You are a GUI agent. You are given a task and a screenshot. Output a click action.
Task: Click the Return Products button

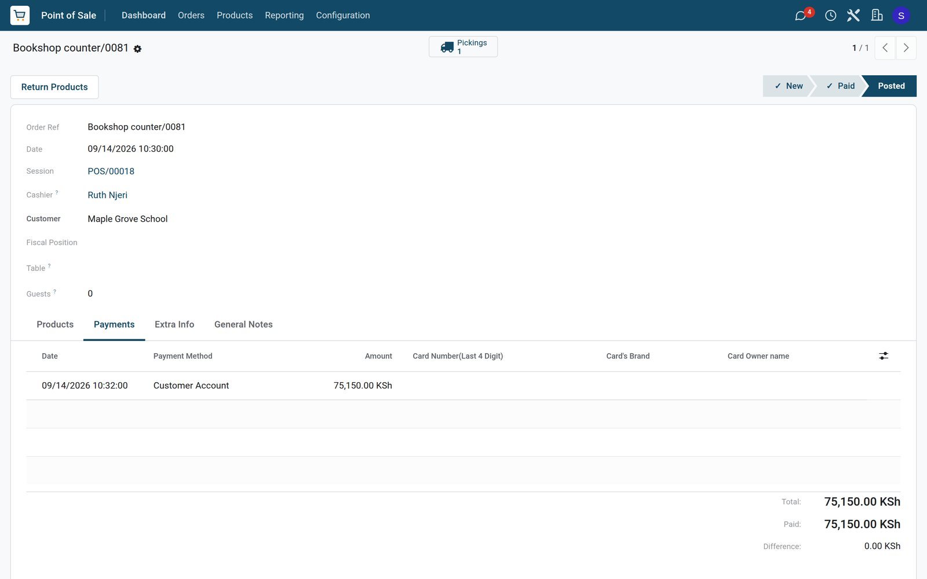pyautogui.click(x=54, y=87)
